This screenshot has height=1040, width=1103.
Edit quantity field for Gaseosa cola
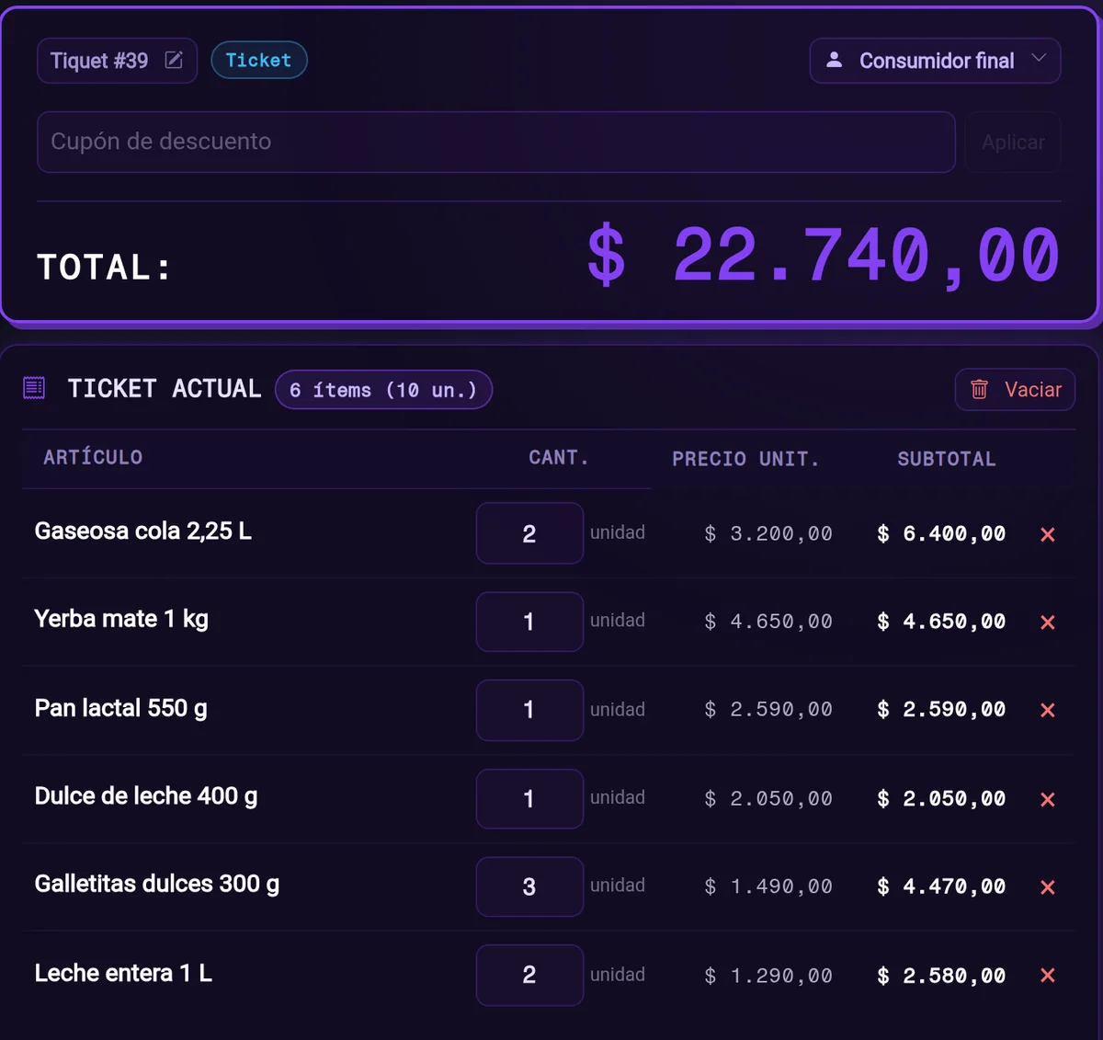pyautogui.click(x=529, y=533)
